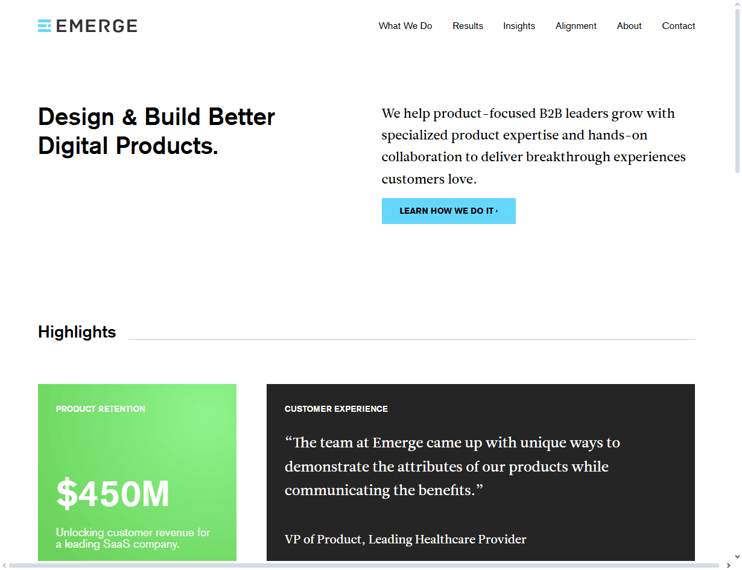742x570 pixels.
Task: Click the Product Retention label
Action: click(x=101, y=409)
